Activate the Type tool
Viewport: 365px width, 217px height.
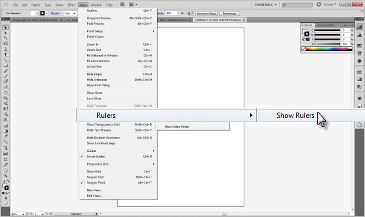click(6, 55)
